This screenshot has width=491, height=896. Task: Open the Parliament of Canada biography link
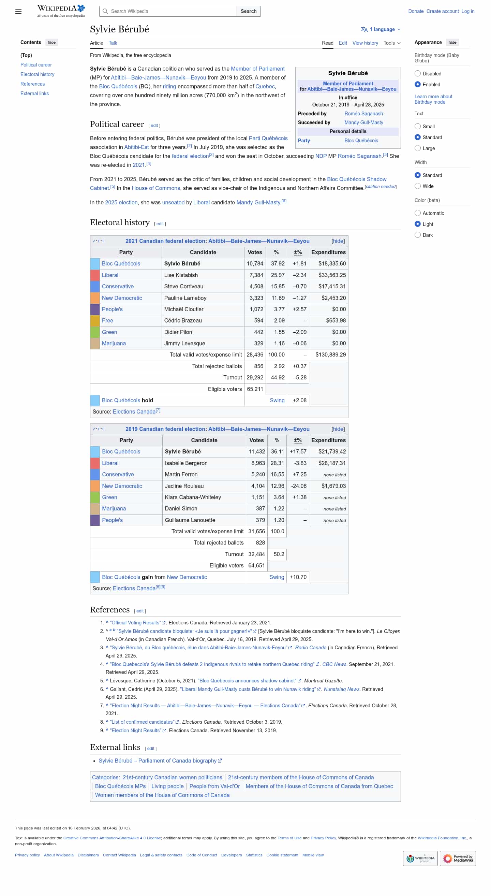point(160,761)
